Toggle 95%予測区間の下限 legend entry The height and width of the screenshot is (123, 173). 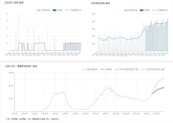coord(127,69)
